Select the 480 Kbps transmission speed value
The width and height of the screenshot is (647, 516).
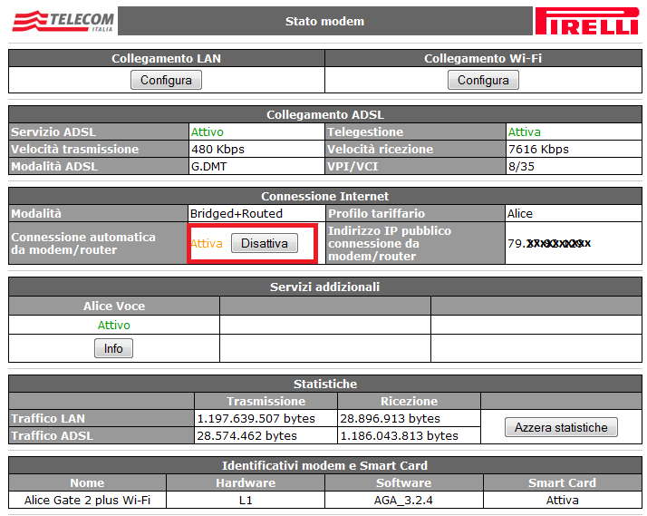[217, 149]
